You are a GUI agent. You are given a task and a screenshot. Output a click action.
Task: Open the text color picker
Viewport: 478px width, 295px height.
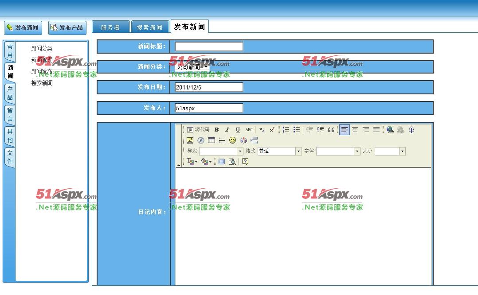tap(192, 161)
